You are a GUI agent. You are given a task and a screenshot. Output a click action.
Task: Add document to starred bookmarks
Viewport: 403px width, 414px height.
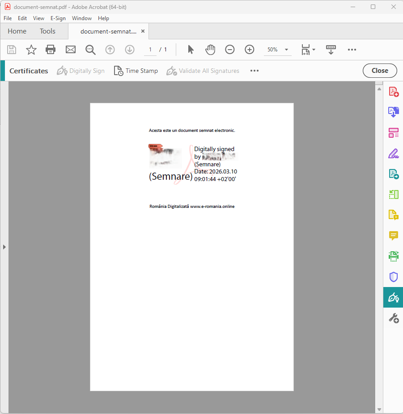pos(31,50)
